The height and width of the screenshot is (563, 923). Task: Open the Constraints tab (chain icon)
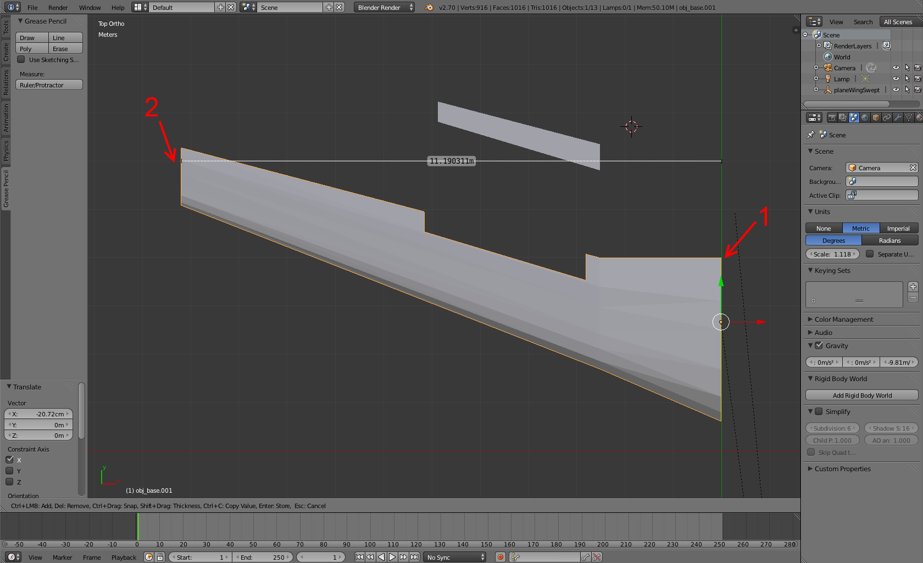coord(887,118)
